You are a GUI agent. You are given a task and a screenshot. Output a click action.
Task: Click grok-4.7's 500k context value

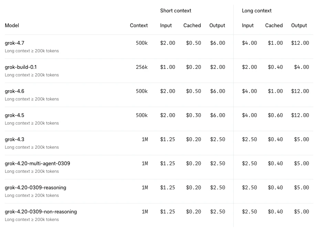(x=142, y=43)
